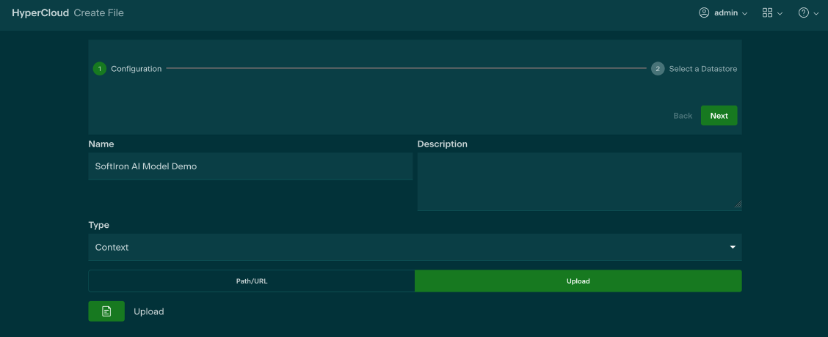Click the HyperCloud logo
The width and height of the screenshot is (828, 337).
pos(40,13)
